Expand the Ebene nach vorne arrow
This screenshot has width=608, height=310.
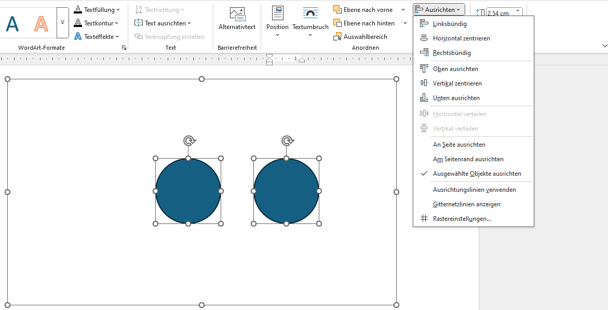403,10
